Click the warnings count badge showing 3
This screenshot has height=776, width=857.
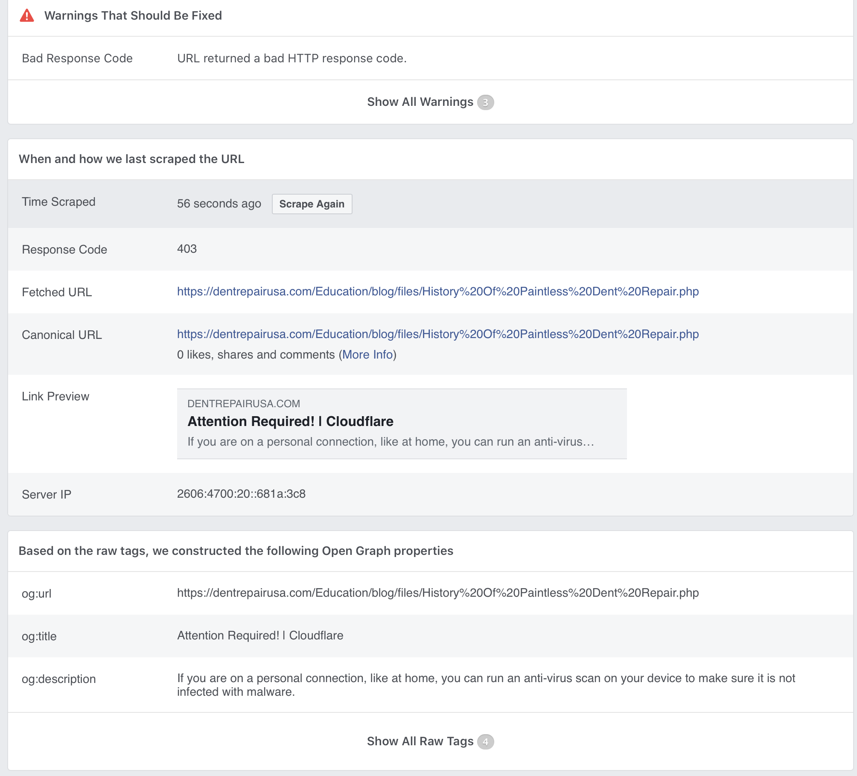pyautogui.click(x=485, y=102)
